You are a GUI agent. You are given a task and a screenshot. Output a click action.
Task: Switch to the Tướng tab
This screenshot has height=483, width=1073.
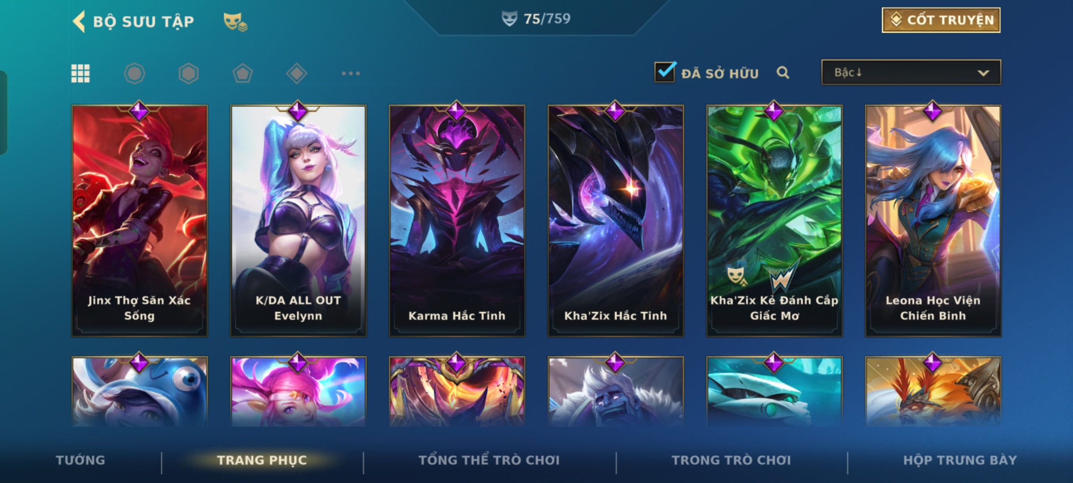tap(80, 460)
